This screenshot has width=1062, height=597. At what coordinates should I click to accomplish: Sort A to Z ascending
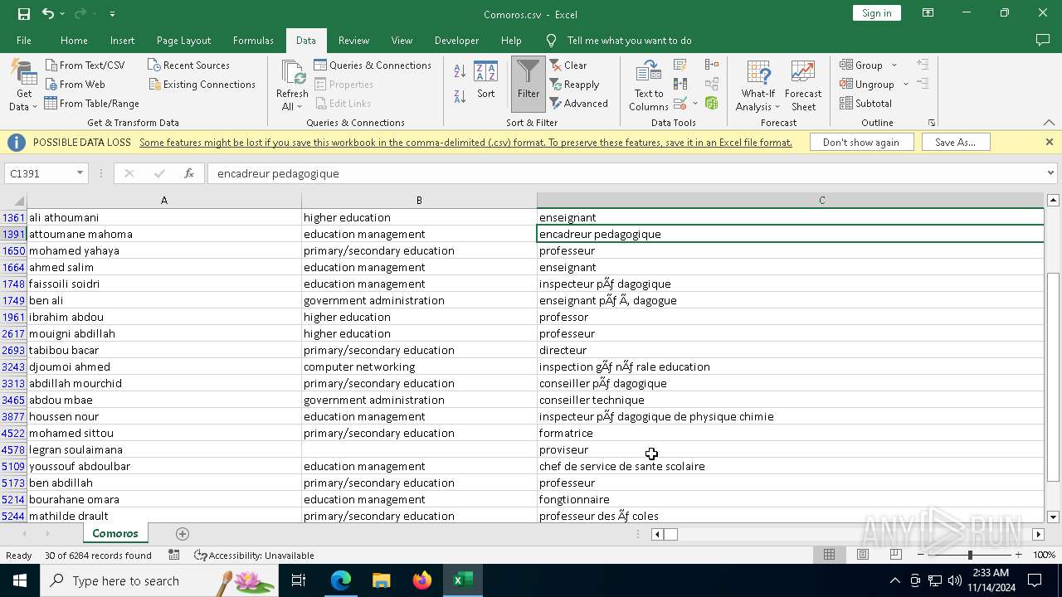tap(460, 71)
